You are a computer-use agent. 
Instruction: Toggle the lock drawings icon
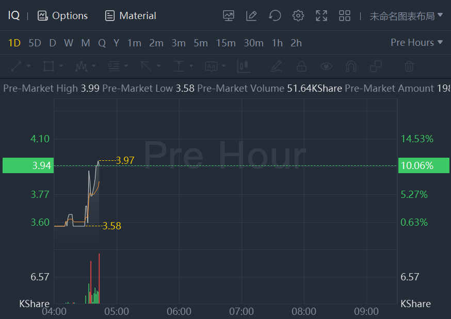[301, 66]
